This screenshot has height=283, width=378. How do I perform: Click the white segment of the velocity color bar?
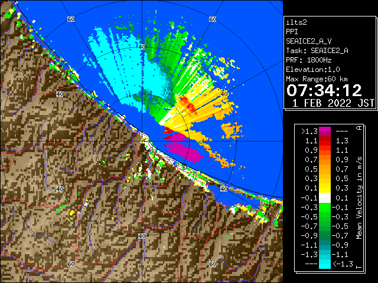point(325,198)
